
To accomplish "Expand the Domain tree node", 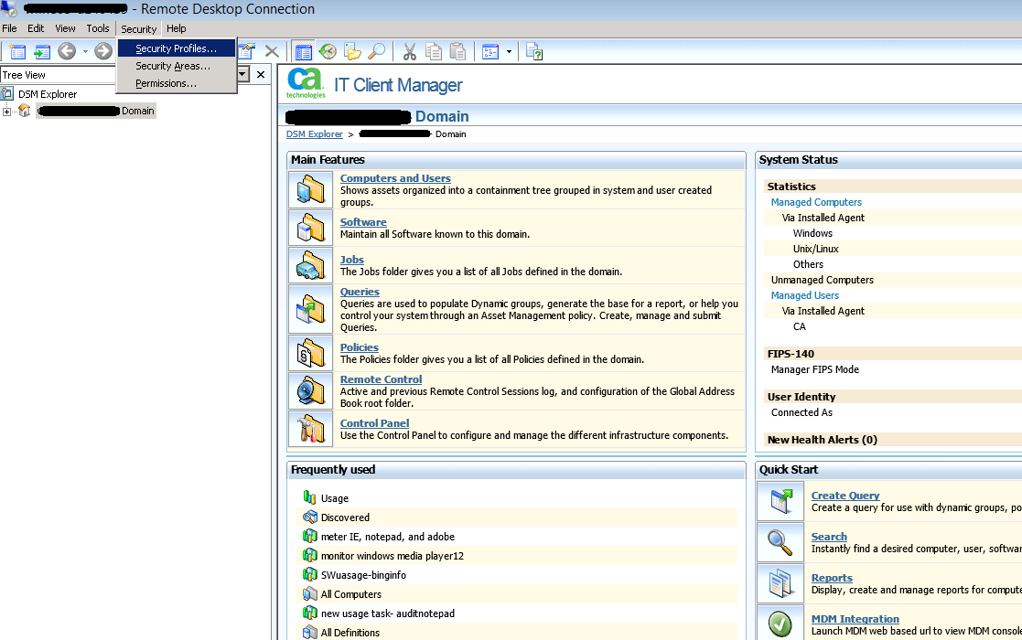I will click(7, 112).
